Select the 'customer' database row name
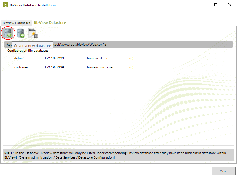 [21, 67]
